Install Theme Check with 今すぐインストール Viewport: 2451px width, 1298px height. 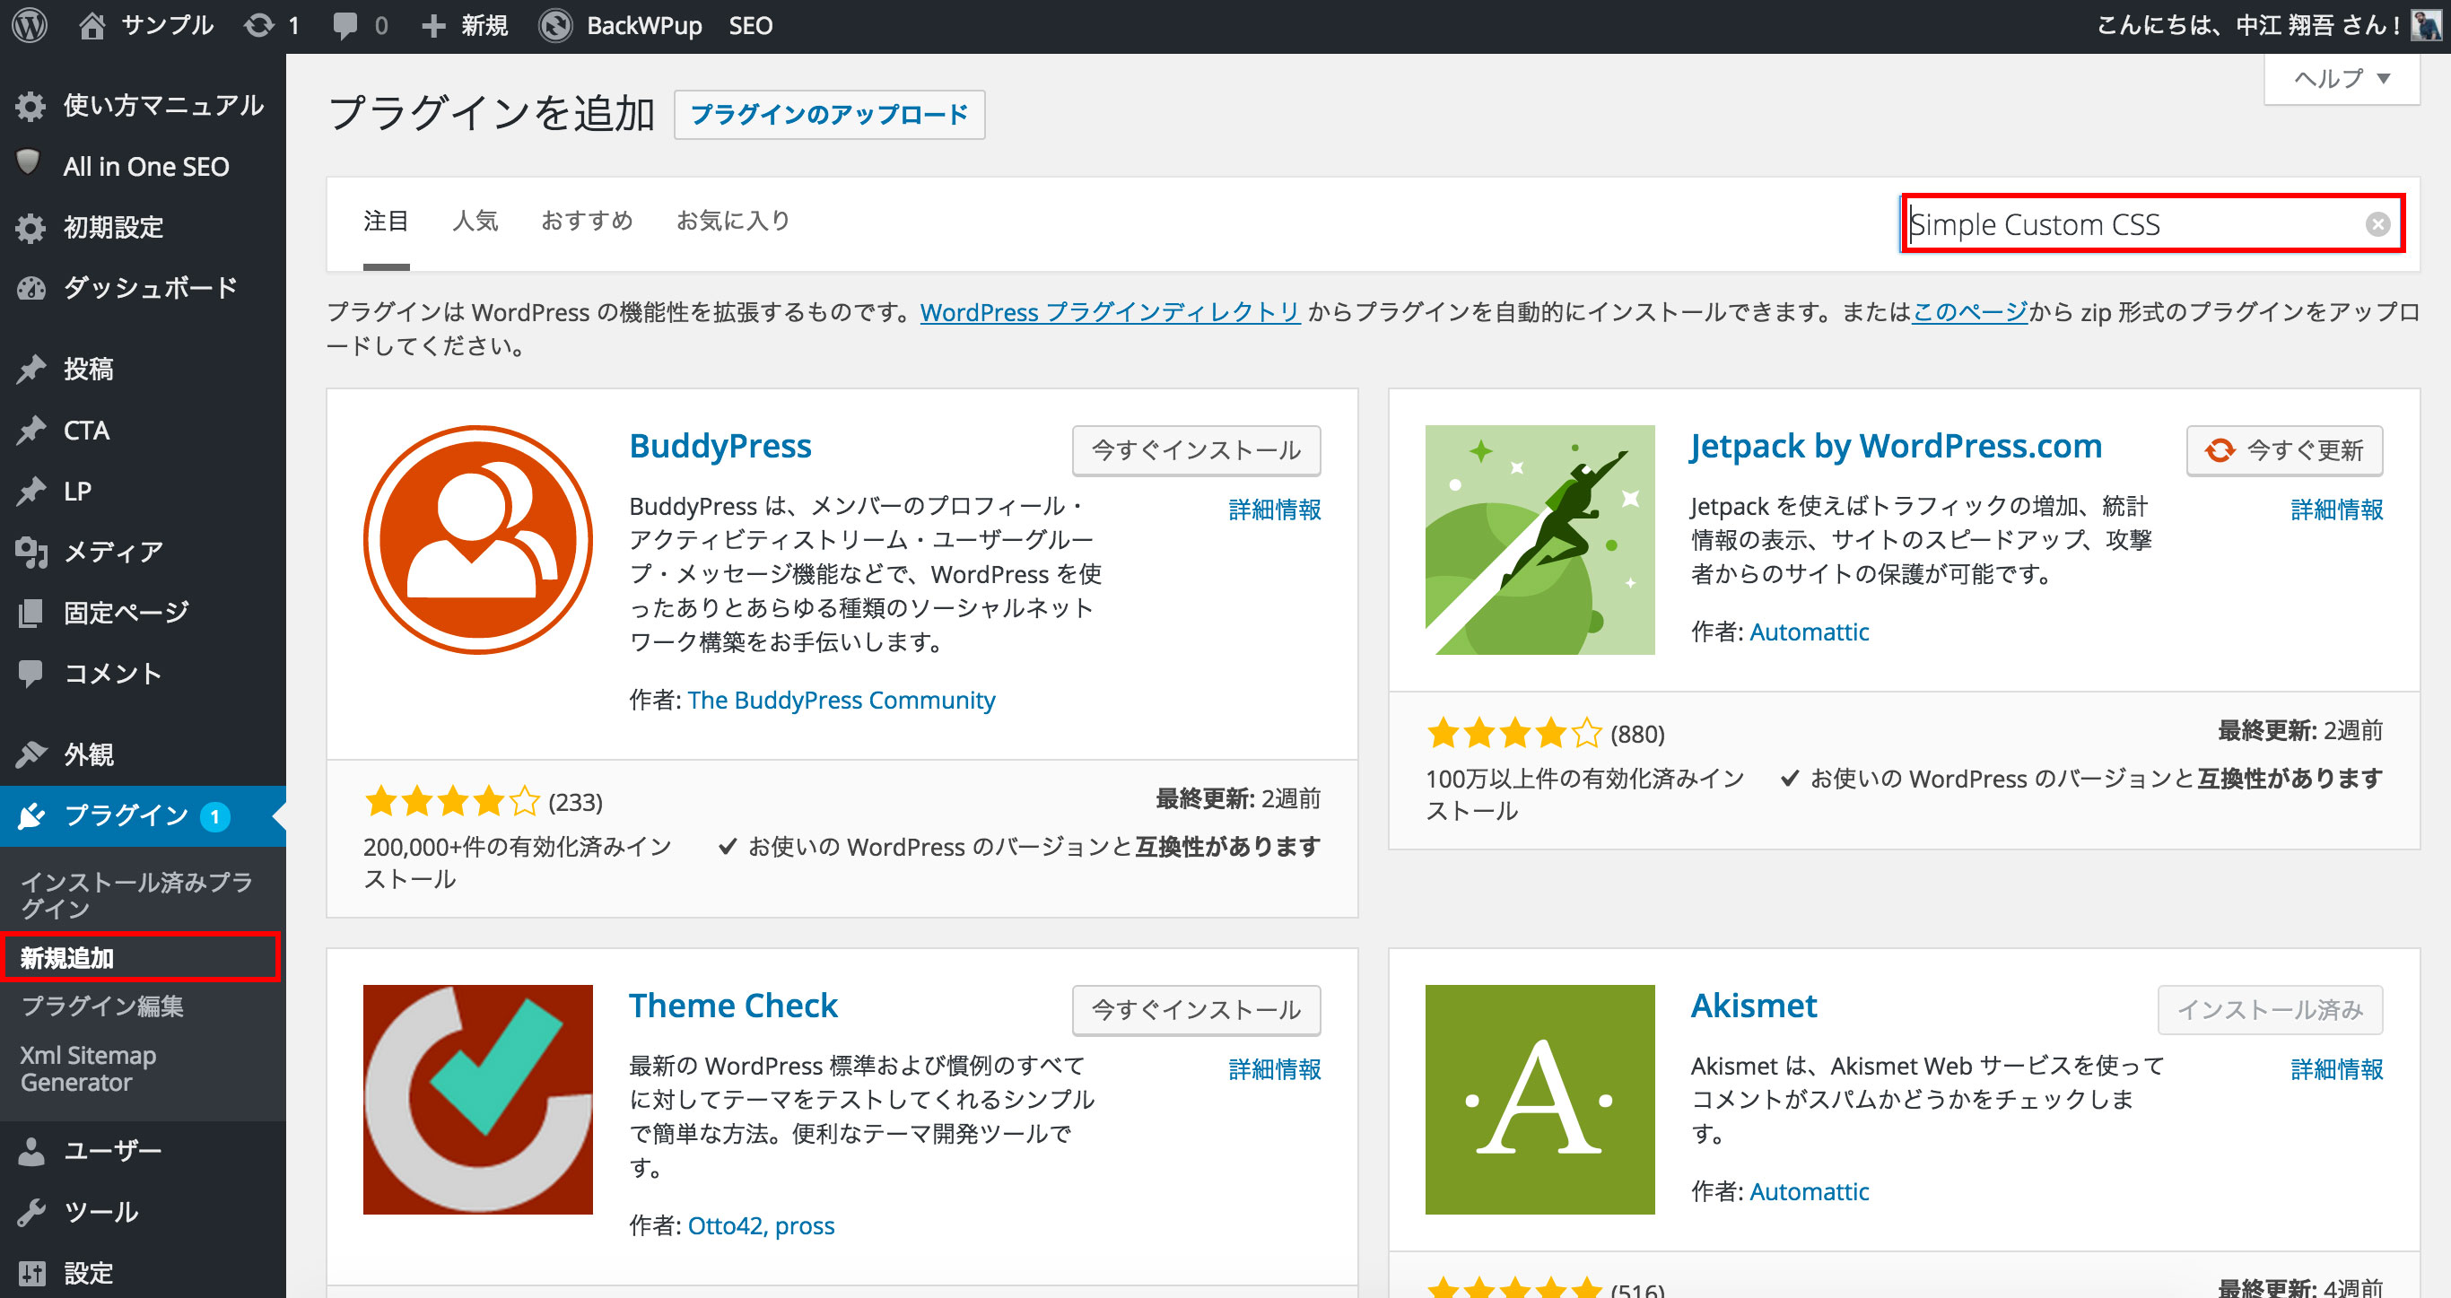click(x=1196, y=1010)
